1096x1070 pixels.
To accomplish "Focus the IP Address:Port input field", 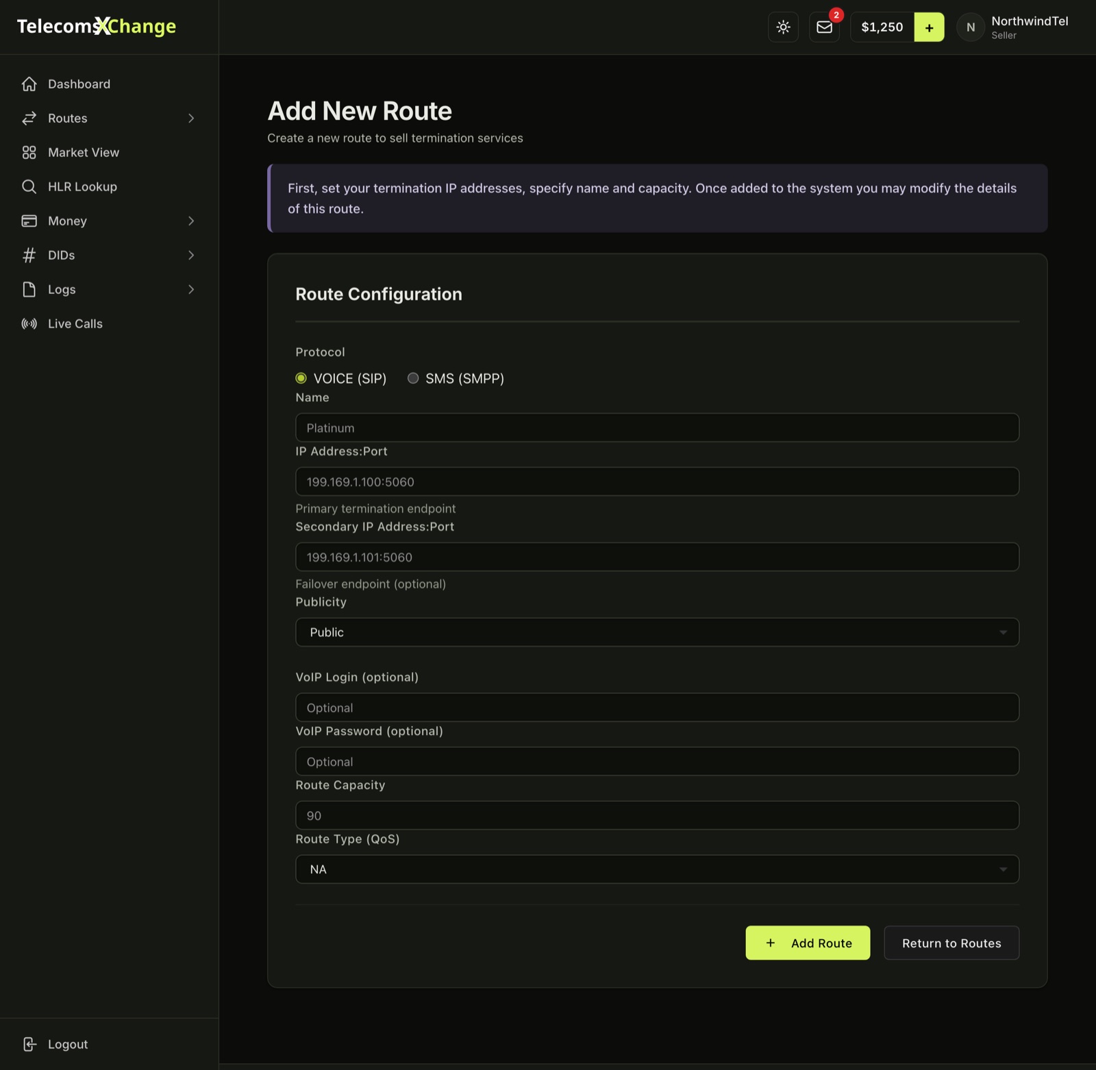I will 657,482.
